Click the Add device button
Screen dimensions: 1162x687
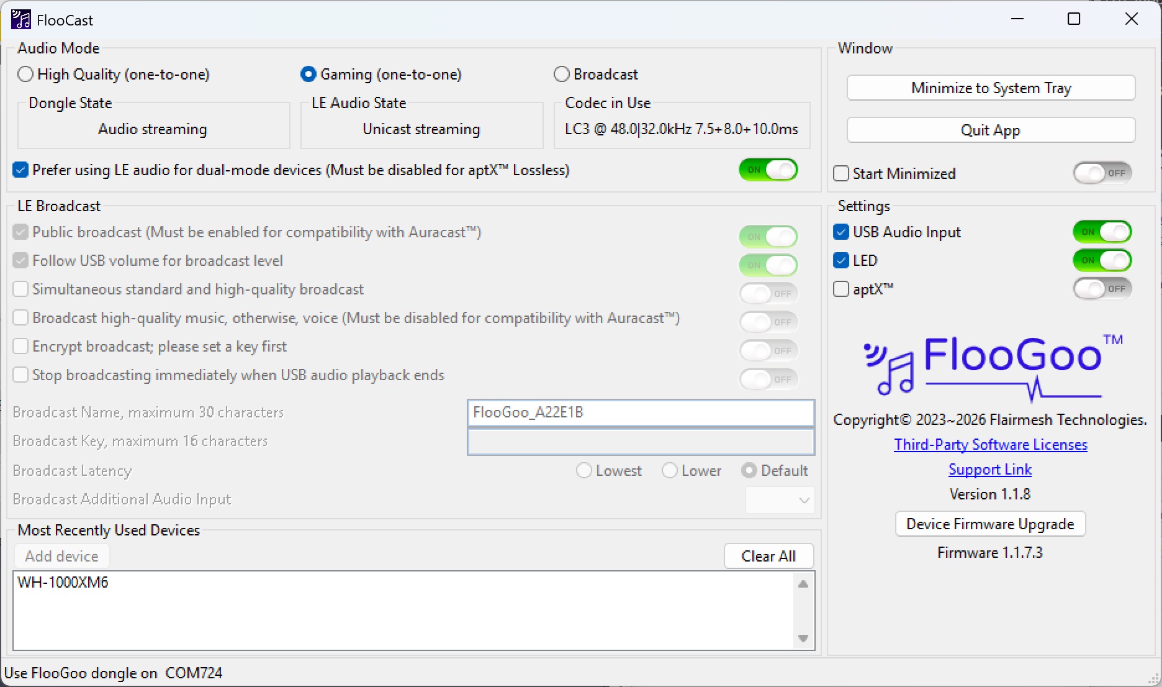click(x=61, y=556)
